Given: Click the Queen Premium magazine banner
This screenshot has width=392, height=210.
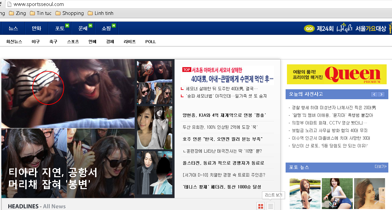Looking at the screenshot, I should point(336,74).
